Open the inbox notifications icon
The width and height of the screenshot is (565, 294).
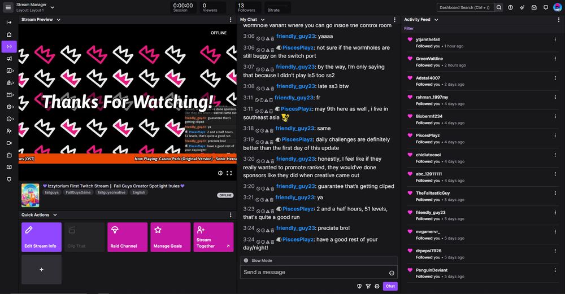[534, 7]
